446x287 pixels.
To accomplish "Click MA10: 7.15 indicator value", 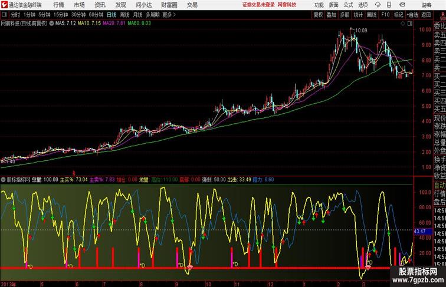I will (x=89, y=24).
